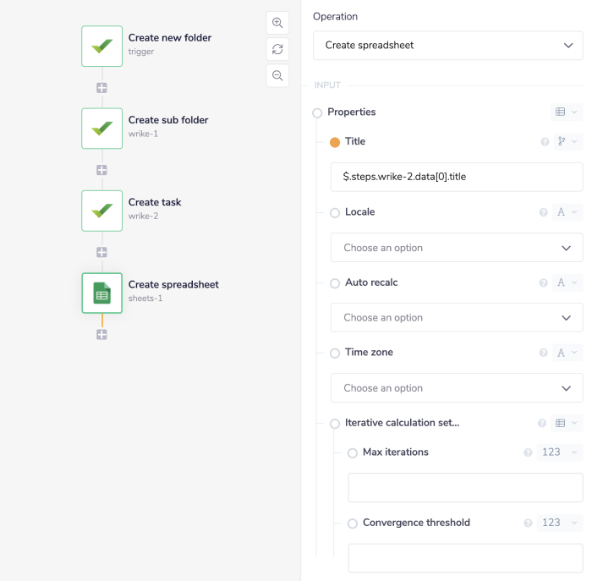
Task: Click the Max iterations input field
Action: click(465, 488)
